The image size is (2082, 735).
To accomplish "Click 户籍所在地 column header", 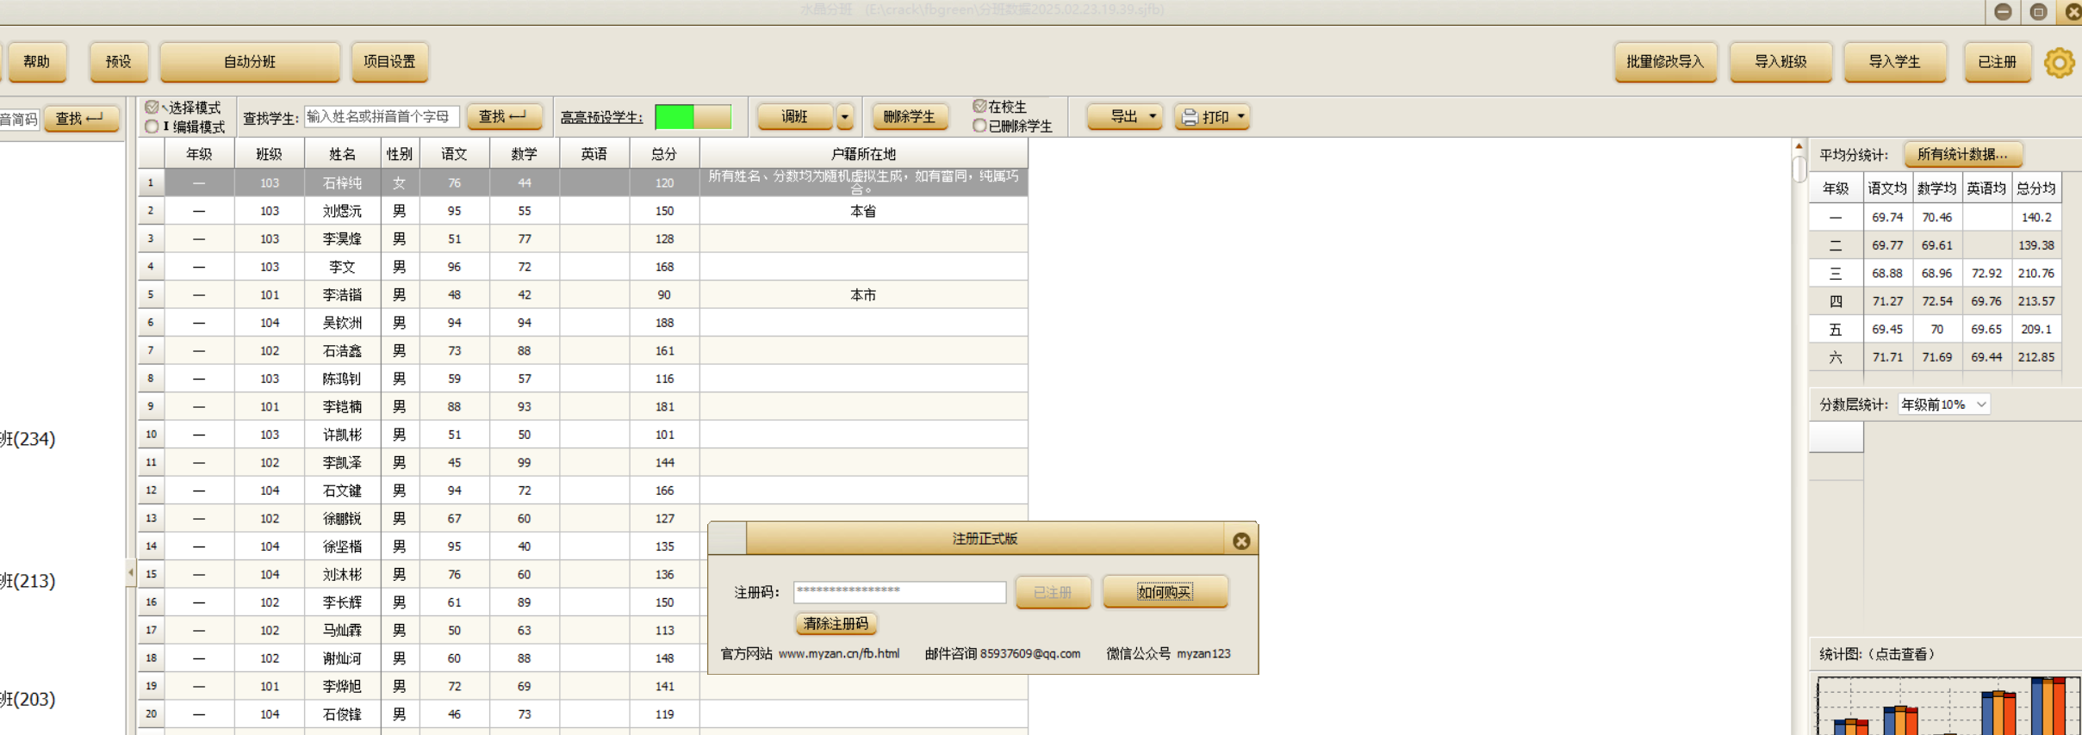I will (x=863, y=154).
